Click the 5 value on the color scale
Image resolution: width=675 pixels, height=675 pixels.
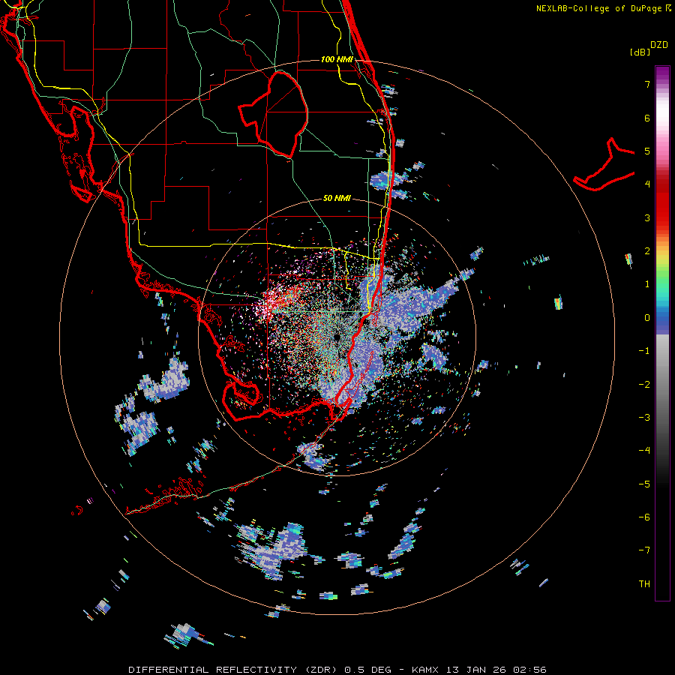click(x=647, y=151)
